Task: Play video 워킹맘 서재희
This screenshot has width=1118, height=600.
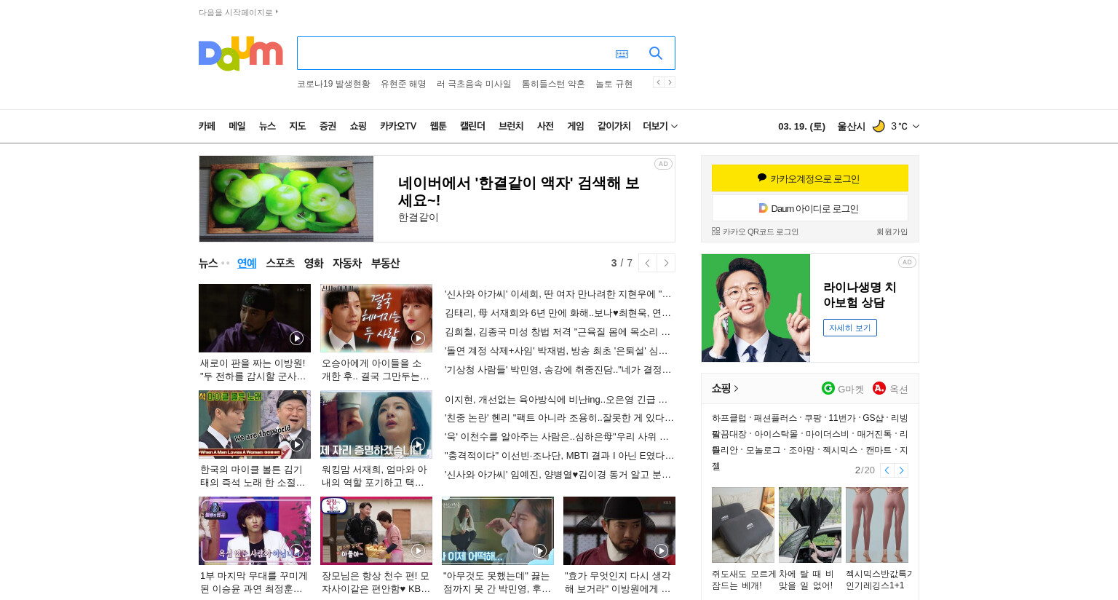Action: tap(418, 444)
